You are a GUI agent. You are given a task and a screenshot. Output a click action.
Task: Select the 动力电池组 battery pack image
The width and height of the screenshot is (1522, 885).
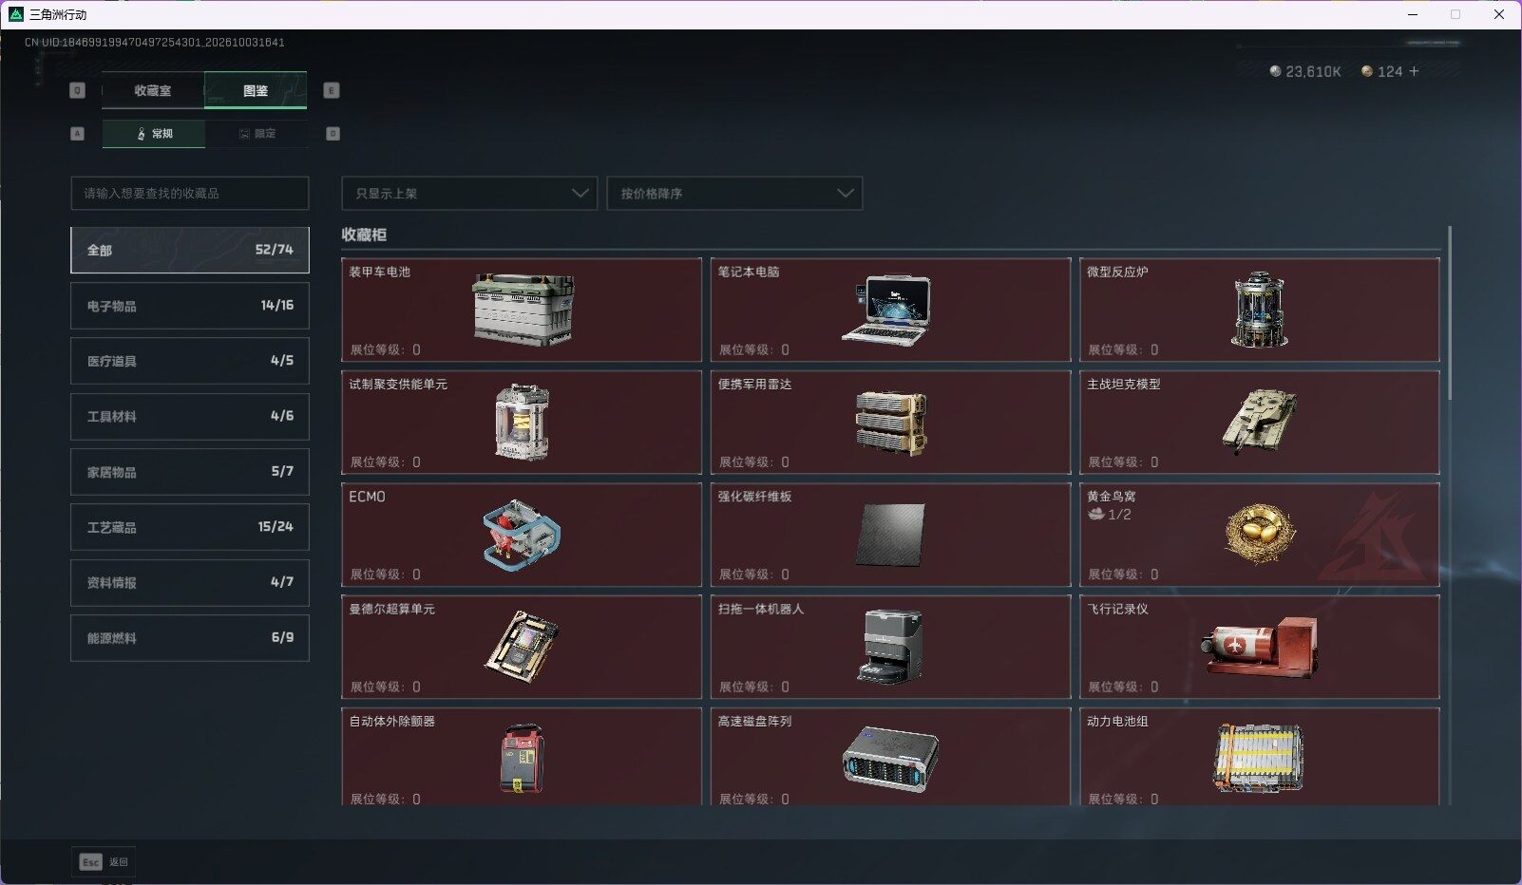tap(1259, 759)
